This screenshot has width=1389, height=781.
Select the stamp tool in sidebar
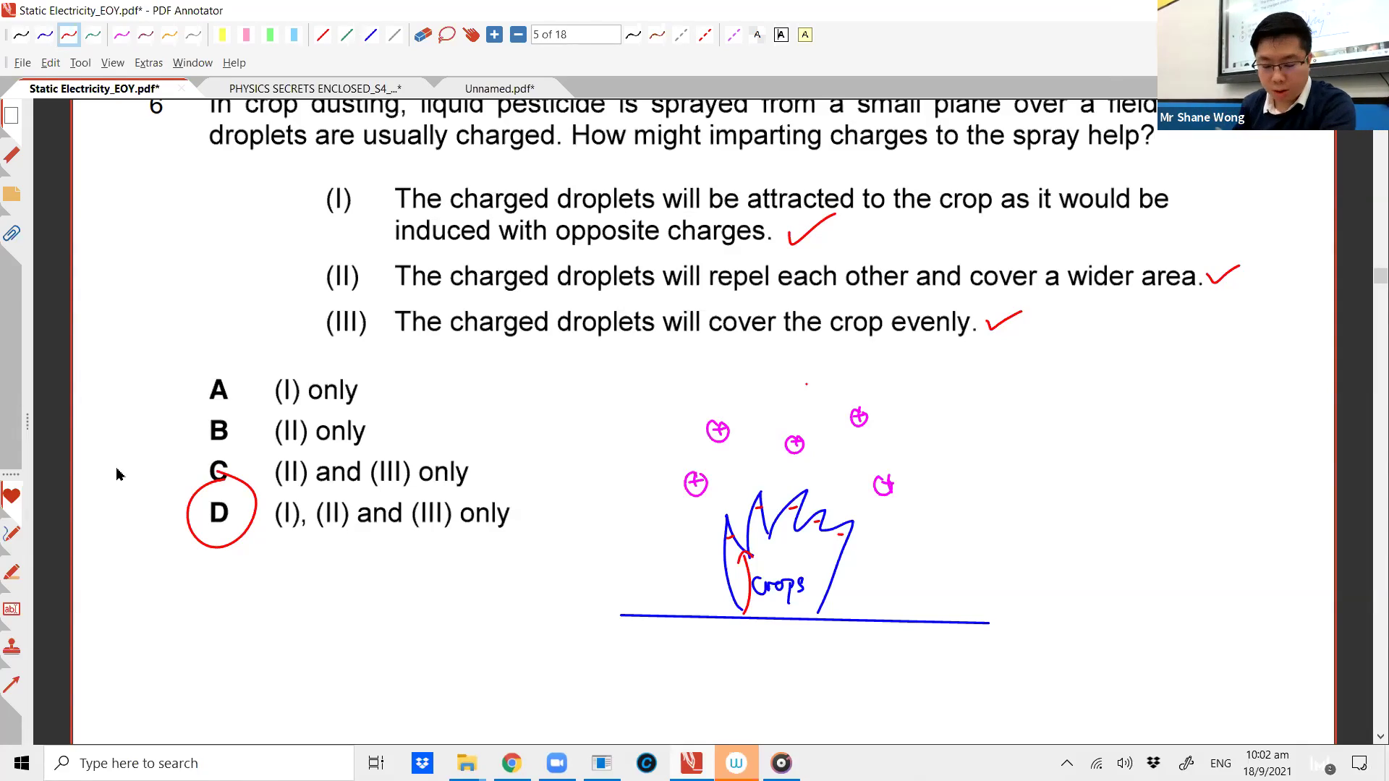point(12,646)
